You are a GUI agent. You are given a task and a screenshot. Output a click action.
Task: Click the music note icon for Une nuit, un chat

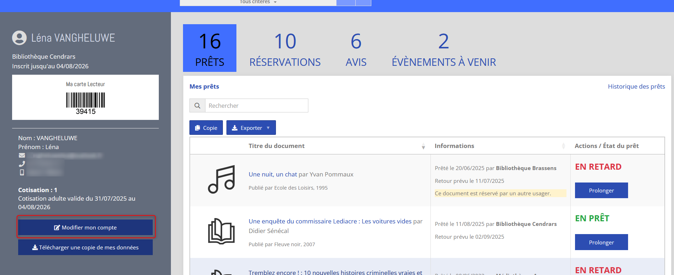point(221,180)
